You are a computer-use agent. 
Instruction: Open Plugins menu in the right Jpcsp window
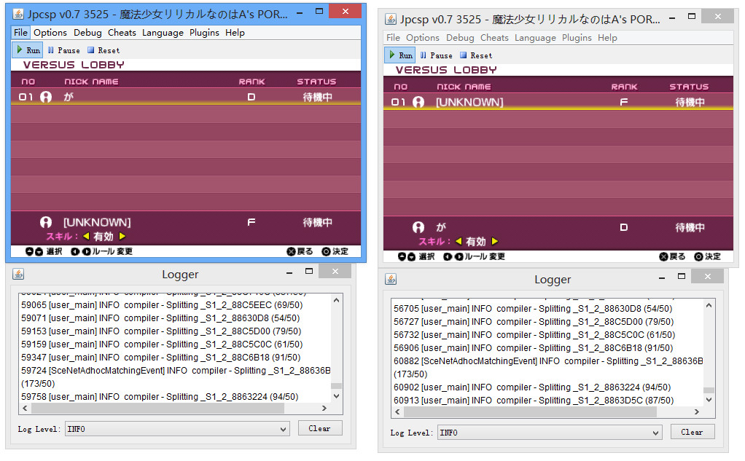point(577,38)
